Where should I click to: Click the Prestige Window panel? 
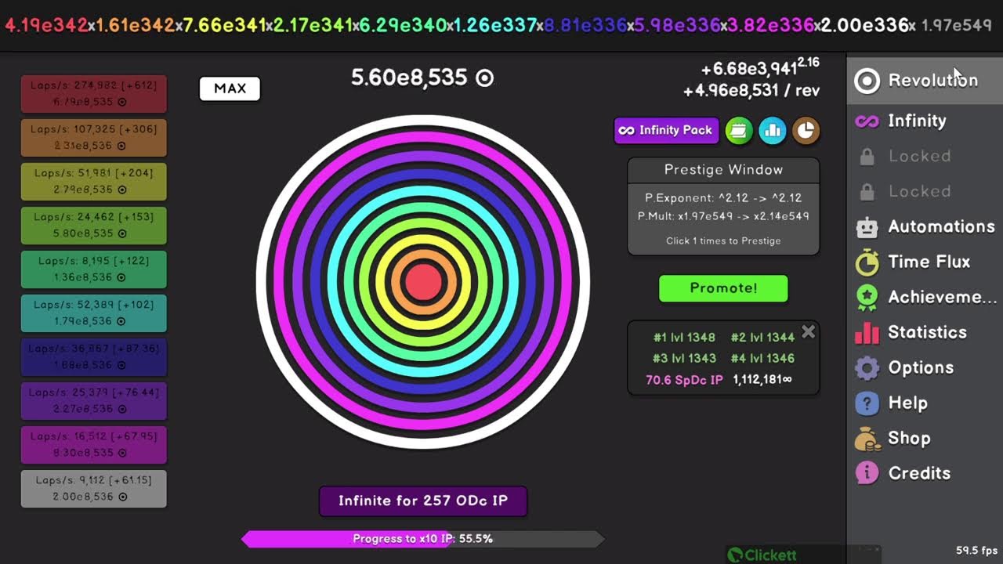point(723,206)
